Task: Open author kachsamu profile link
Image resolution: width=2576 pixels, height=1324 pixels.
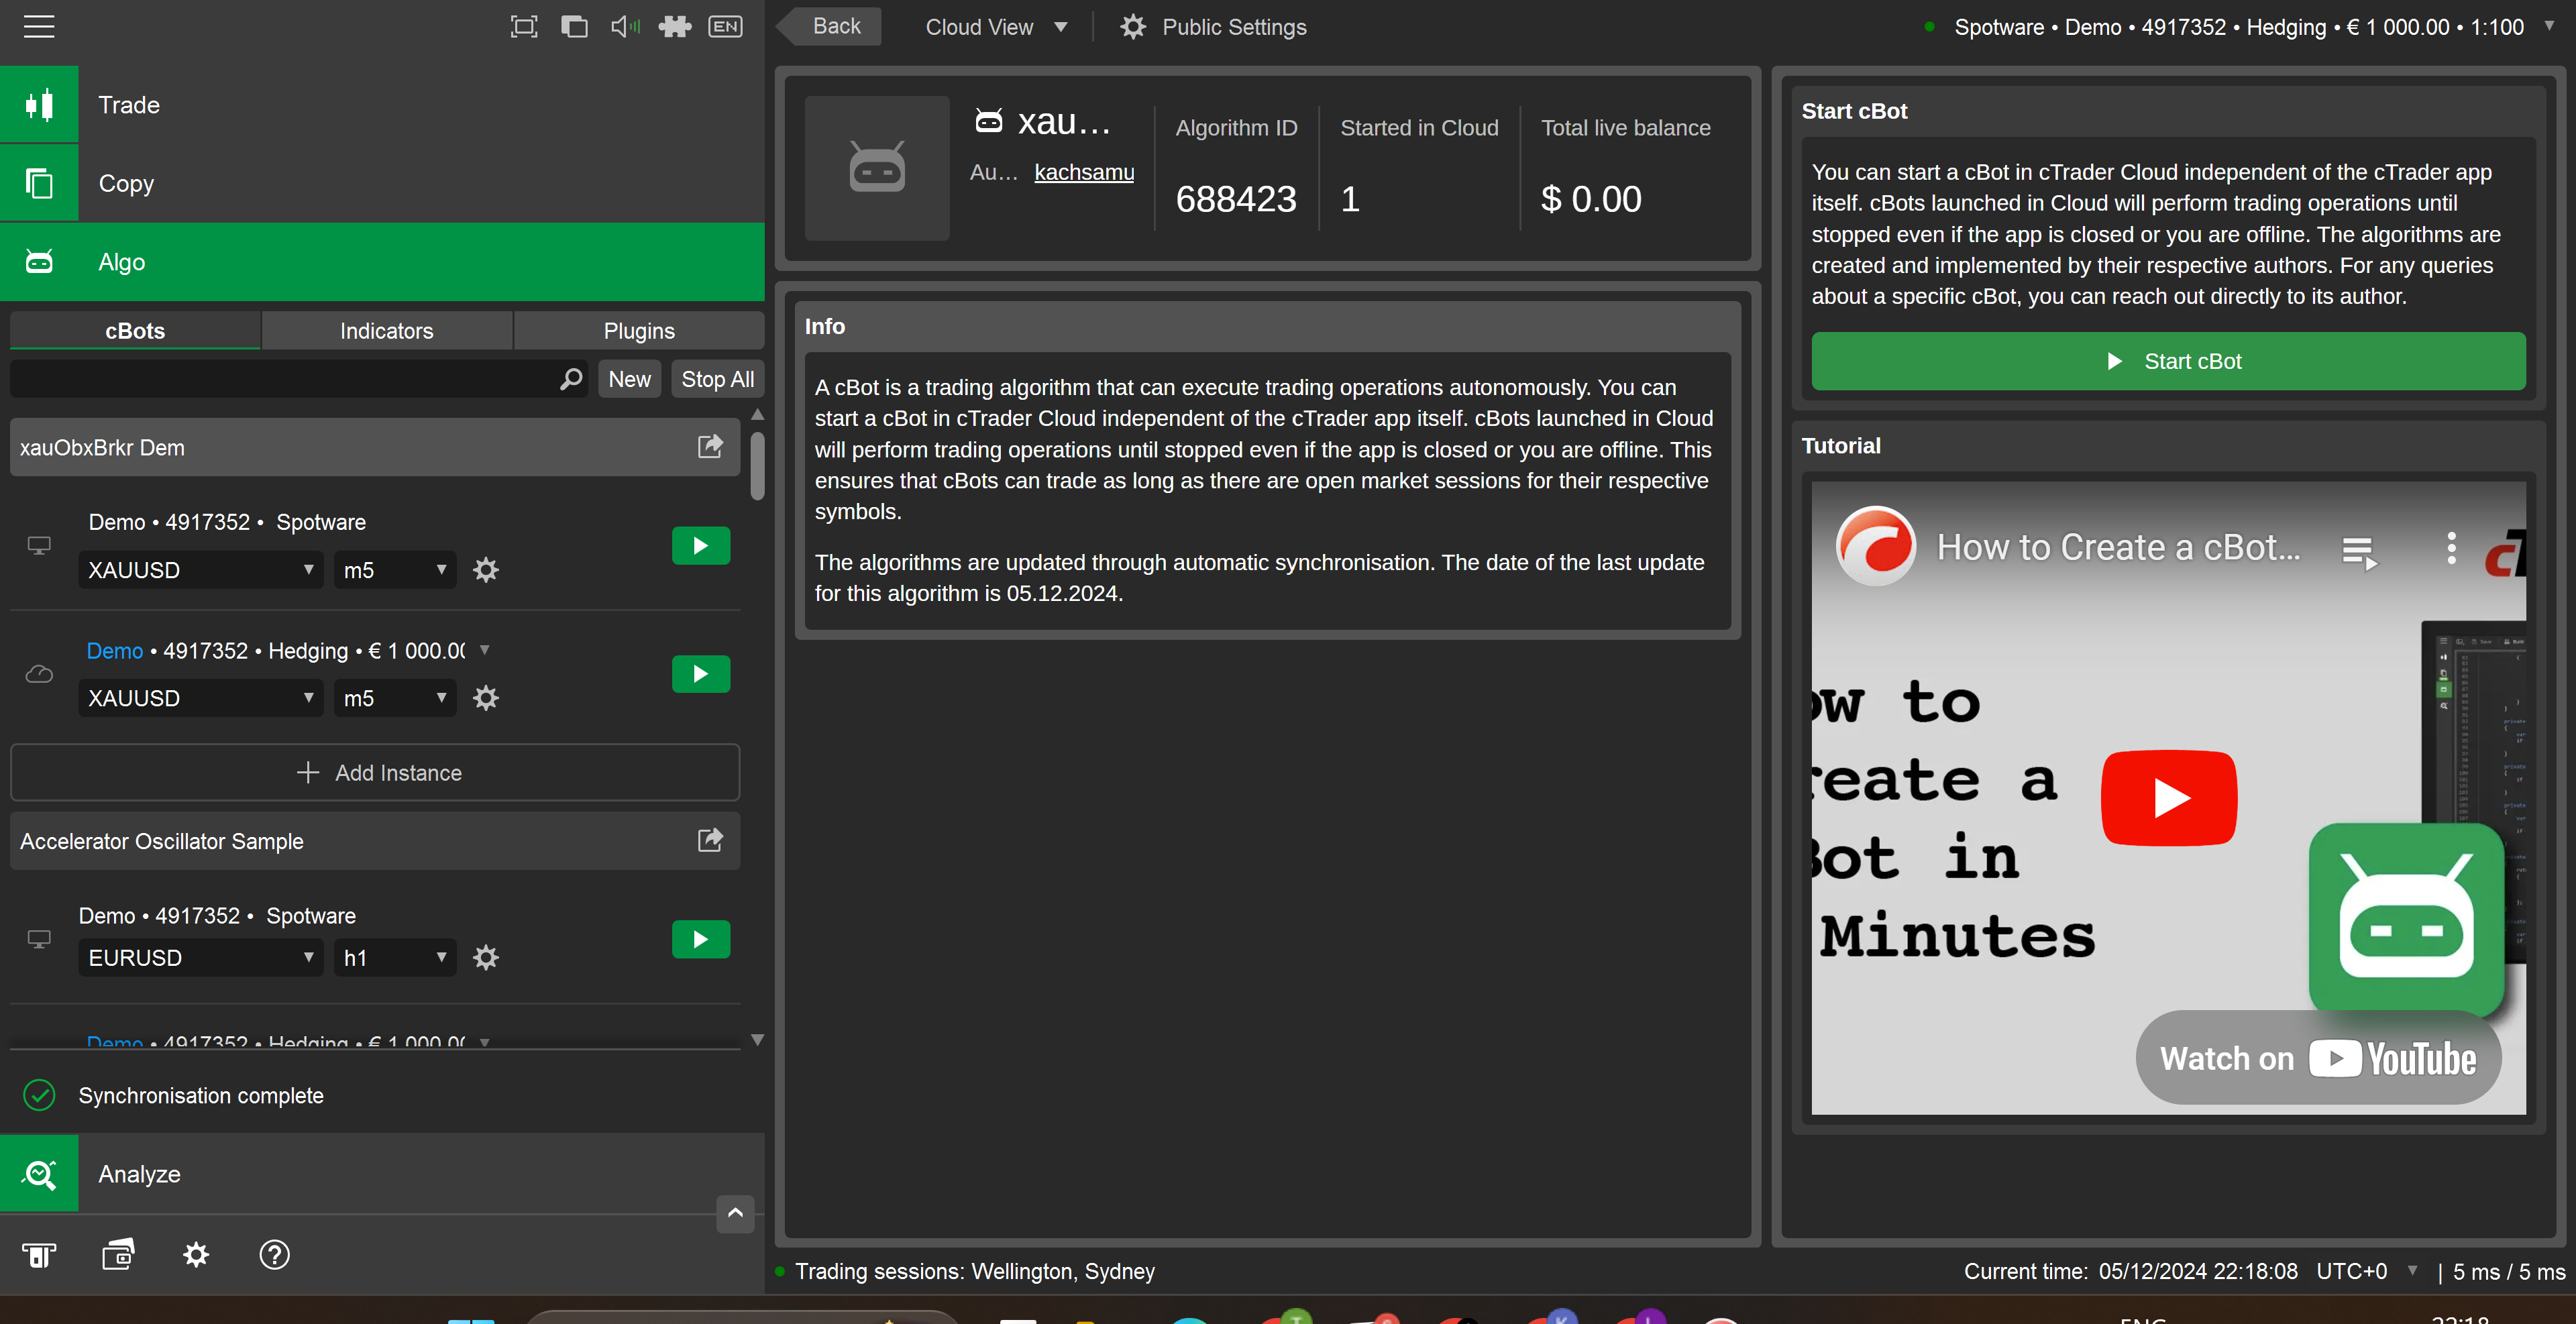Action: point(1084,172)
